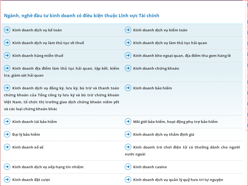Click arrow icon beside Kinh doanh đặt cược

[7, 180]
